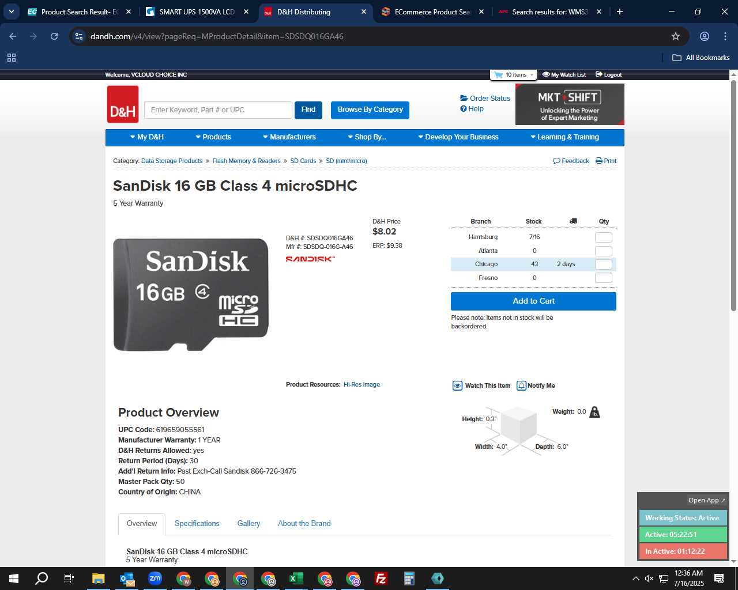
Task: Open Data Storage Products breadcrumb
Action: [x=172, y=161]
